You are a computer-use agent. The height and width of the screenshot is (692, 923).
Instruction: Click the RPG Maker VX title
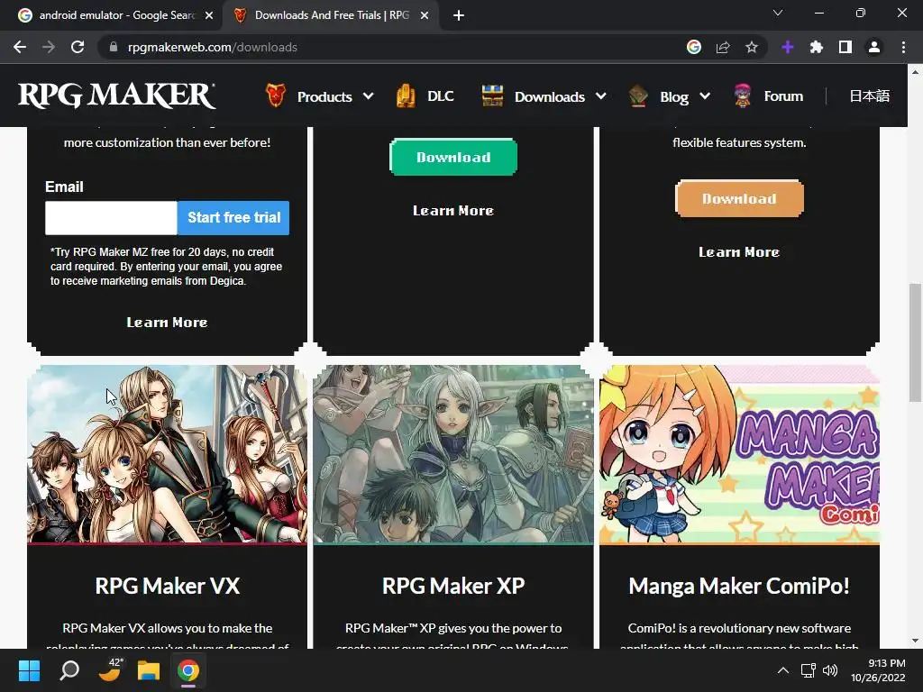point(167,586)
